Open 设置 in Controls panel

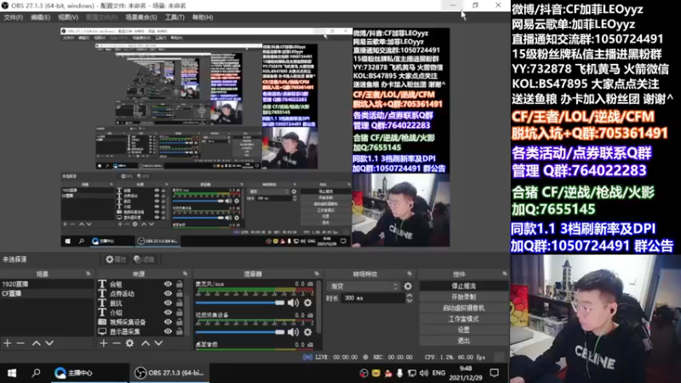pyautogui.click(x=463, y=329)
